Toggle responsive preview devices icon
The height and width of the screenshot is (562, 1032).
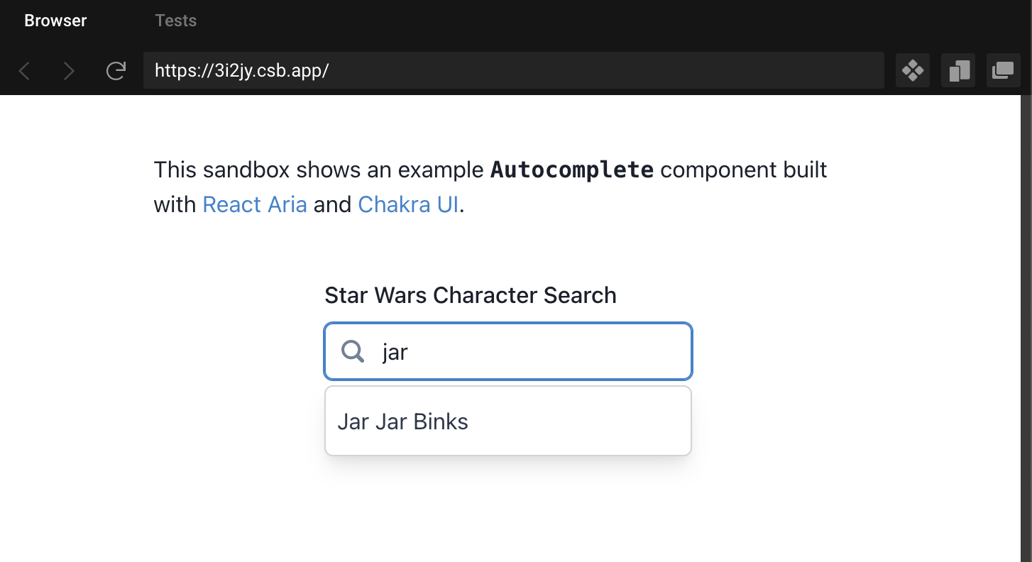coord(958,70)
